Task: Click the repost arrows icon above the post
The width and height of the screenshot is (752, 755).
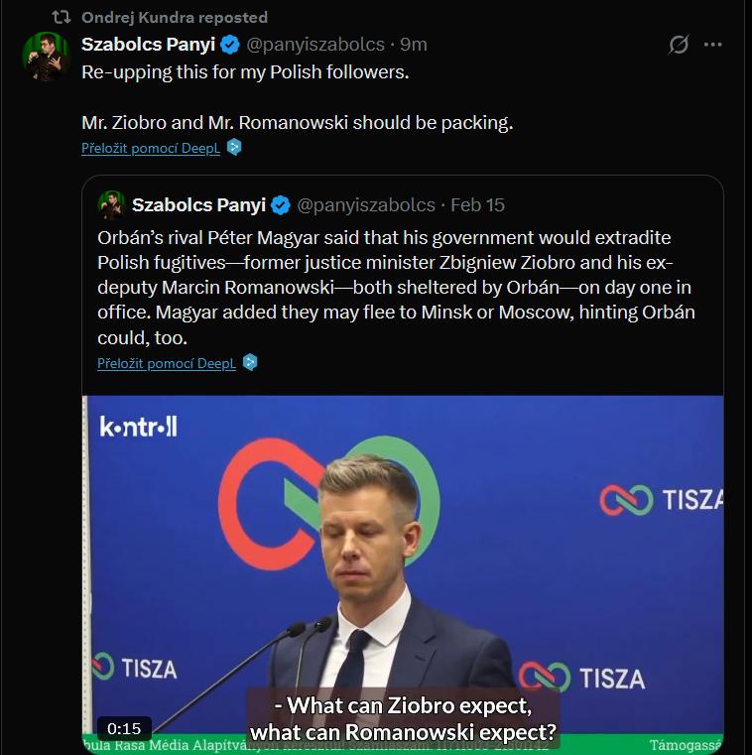Action: tap(61, 18)
